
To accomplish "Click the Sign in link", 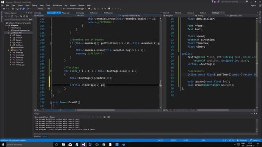I will coord(253,5).
